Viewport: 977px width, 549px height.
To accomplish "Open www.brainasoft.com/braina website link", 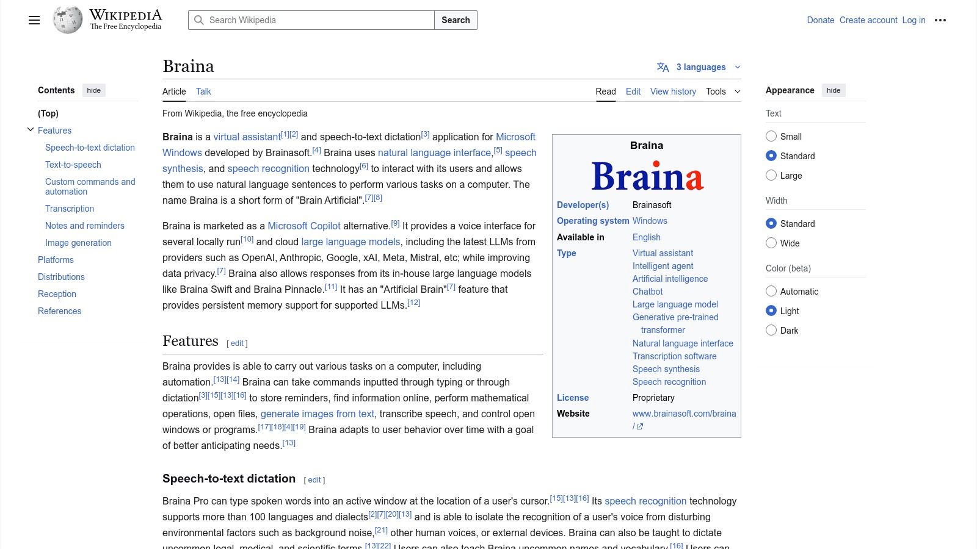I will [x=684, y=414].
